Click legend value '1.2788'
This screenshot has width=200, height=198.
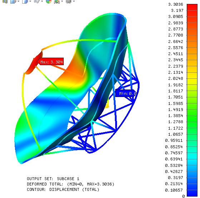pyautogui.click(x=176, y=122)
